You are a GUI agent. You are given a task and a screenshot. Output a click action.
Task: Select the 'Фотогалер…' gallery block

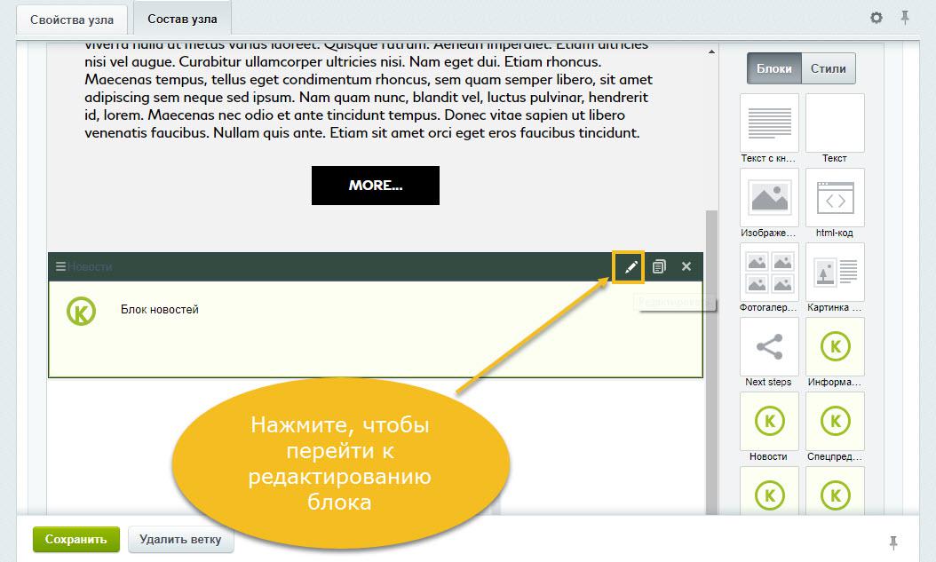[x=769, y=272]
